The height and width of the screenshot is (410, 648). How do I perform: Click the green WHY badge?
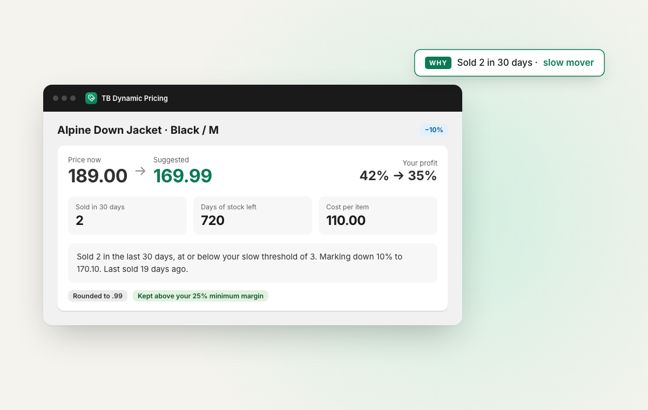coord(438,63)
